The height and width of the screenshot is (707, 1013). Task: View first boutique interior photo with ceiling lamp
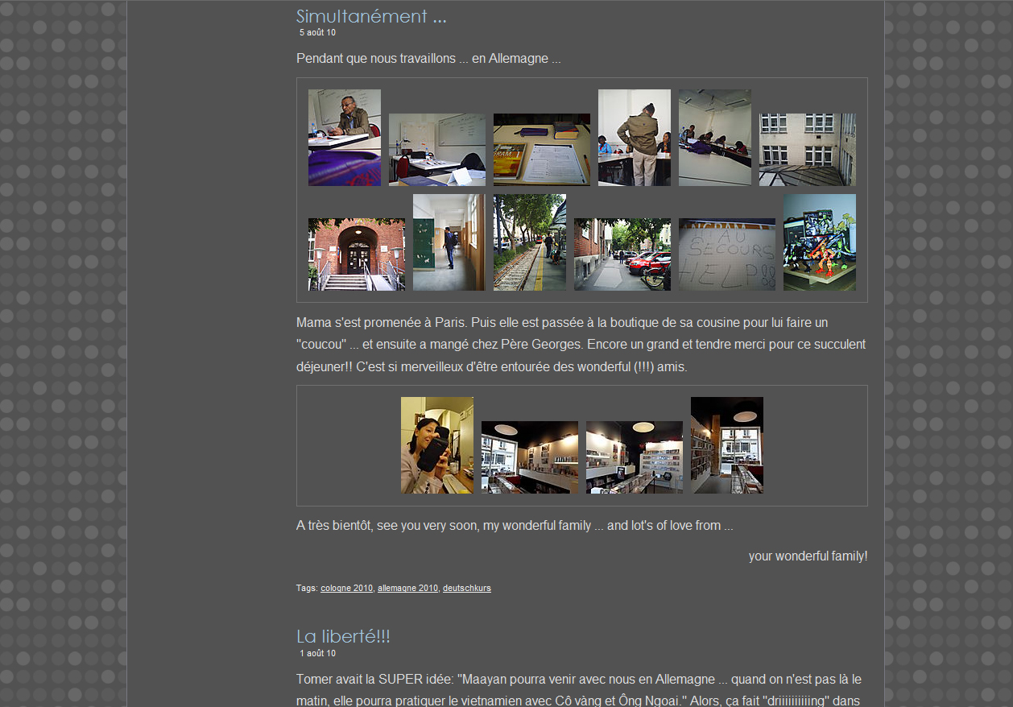click(529, 457)
